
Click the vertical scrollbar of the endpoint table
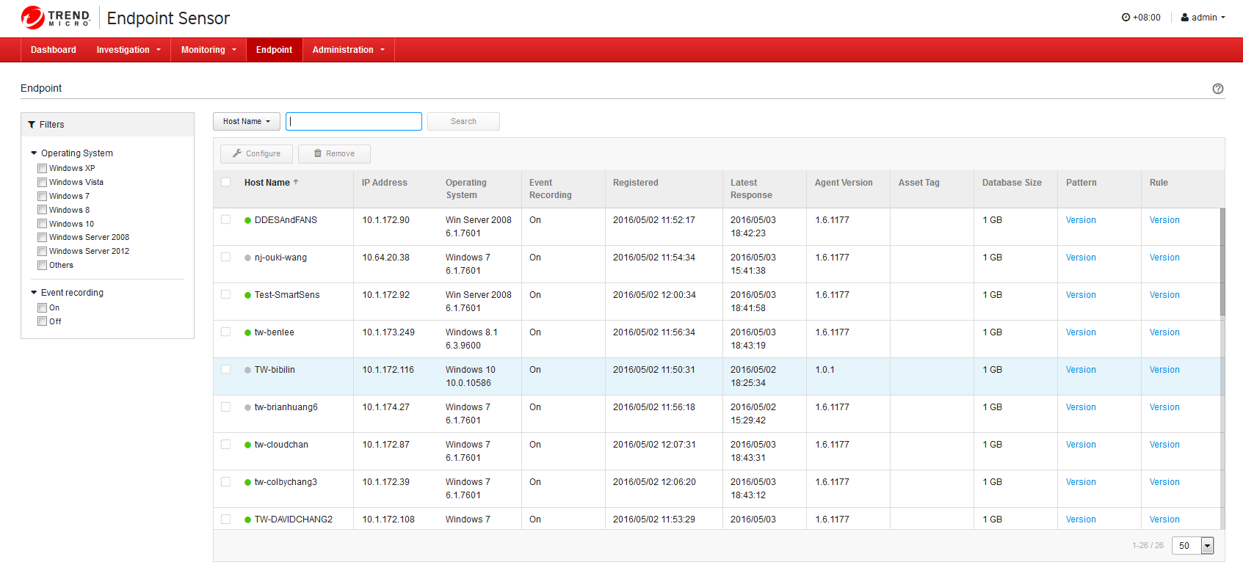1222,262
